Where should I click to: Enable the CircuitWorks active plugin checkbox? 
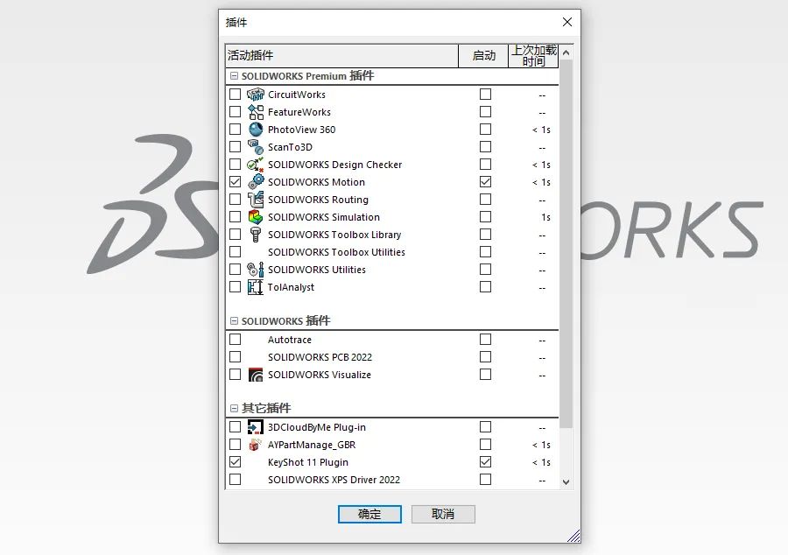pos(235,95)
